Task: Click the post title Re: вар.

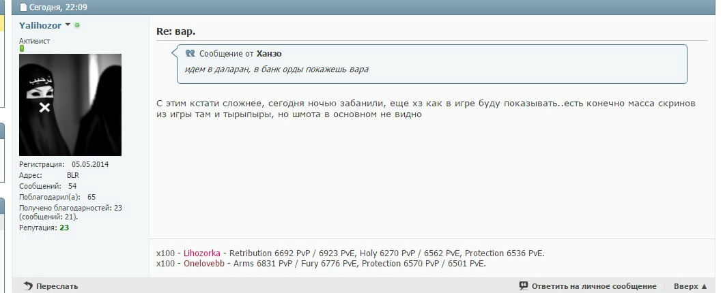Action: pos(176,31)
